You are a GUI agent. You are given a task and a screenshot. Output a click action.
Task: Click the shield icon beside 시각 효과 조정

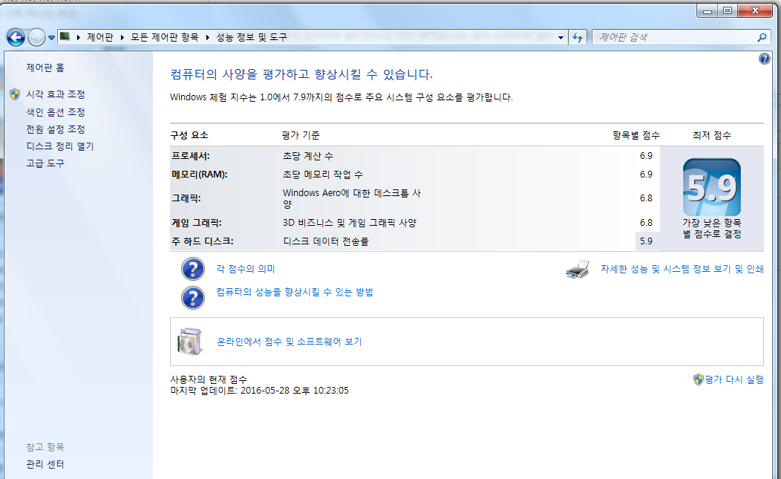pyautogui.click(x=15, y=94)
